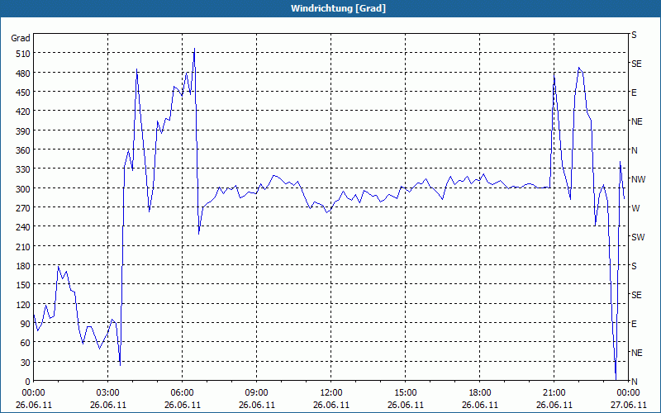Screen dimensions: 661x413
Task: Click the 03:00 time label
Action: pyautogui.click(x=108, y=393)
